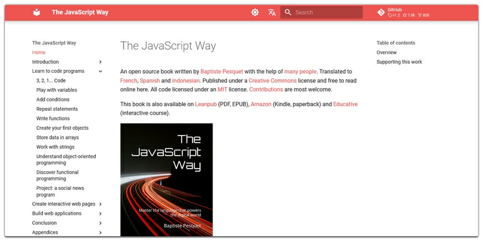This screenshot has width=483, height=241.
Task: Open Understand object-oriented programming chapter
Action: pos(66,160)
